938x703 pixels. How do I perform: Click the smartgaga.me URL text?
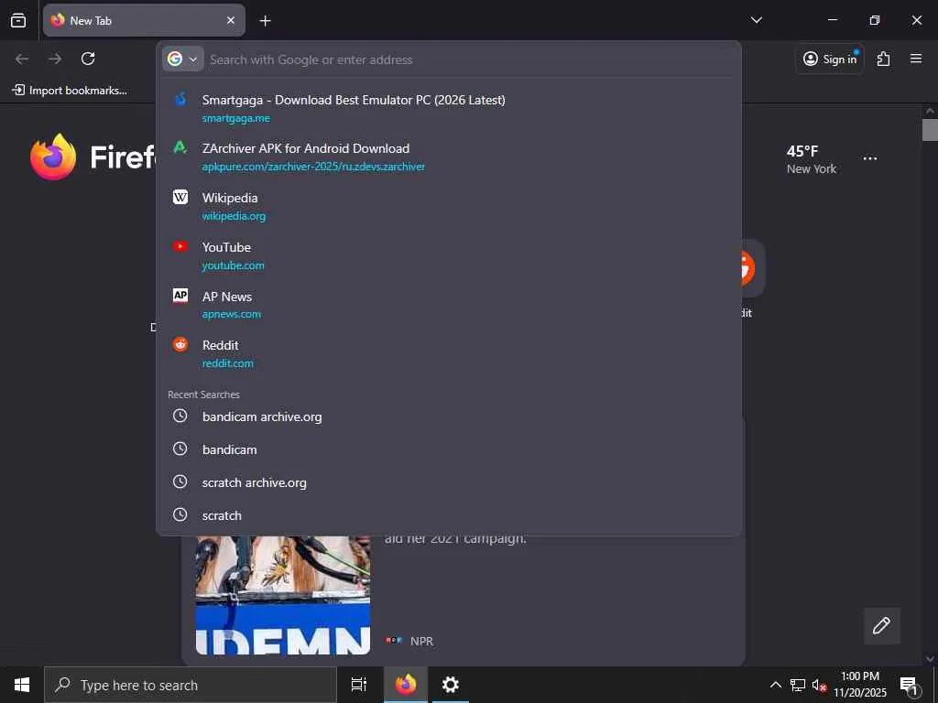[235, 118]
